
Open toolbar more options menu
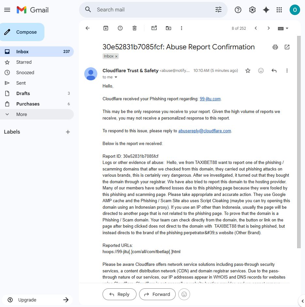182,28
